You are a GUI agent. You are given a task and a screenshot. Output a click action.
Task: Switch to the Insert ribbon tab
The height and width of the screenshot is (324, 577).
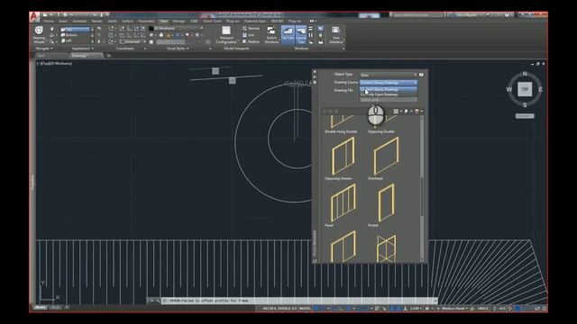click(x=63, y=22)
